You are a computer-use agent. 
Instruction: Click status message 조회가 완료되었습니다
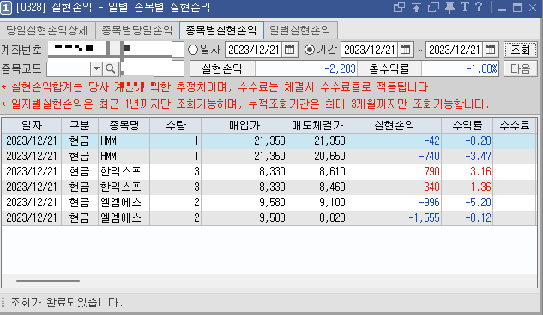[x=67, y=302]
